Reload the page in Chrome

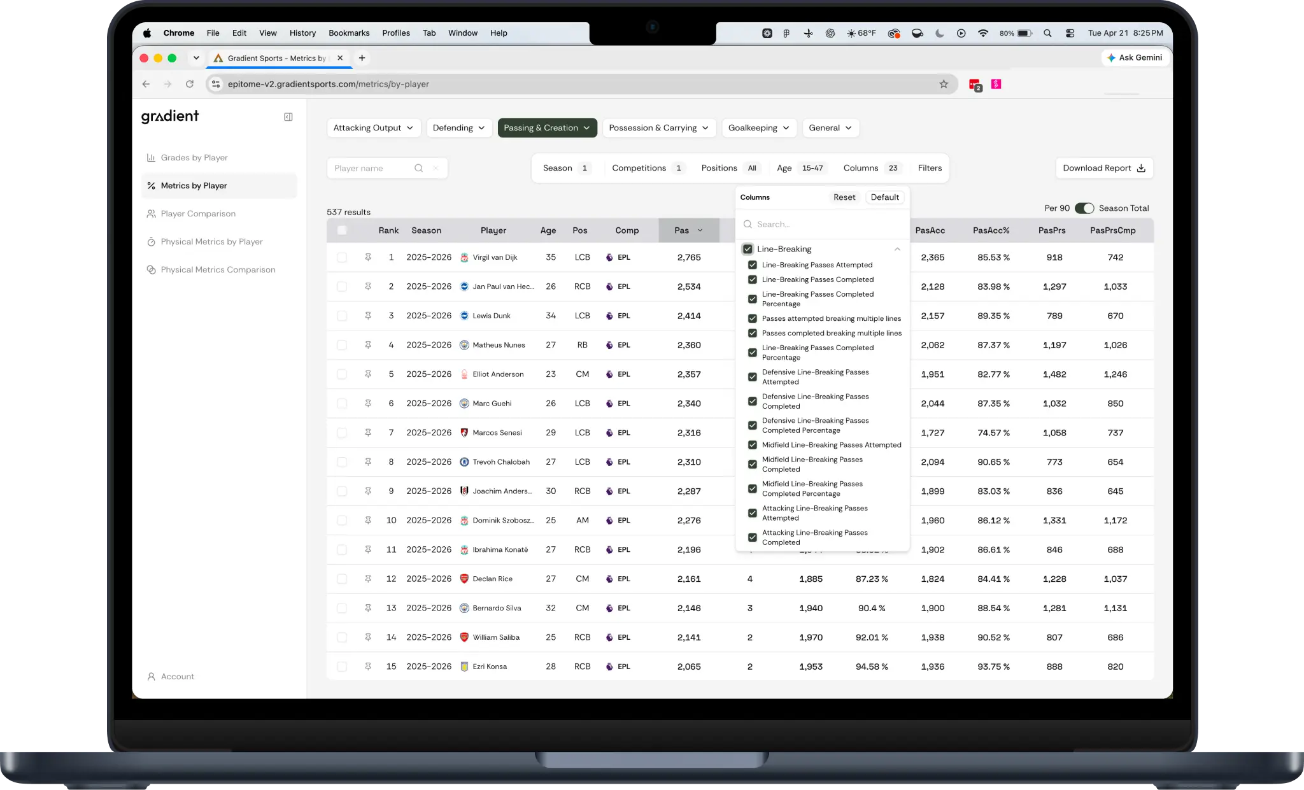coord(189,84)
